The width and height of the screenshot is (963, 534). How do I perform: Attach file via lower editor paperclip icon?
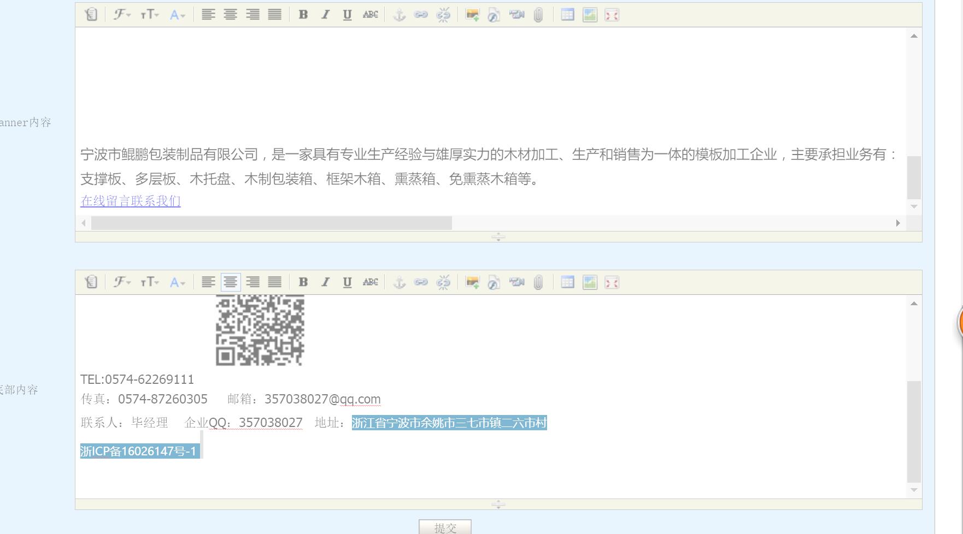click(538, 282)
